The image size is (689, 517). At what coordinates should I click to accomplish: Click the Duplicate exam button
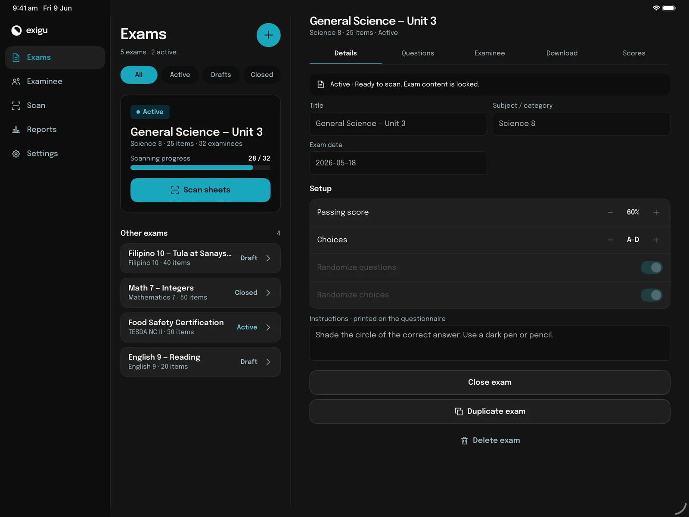(490, 411)
